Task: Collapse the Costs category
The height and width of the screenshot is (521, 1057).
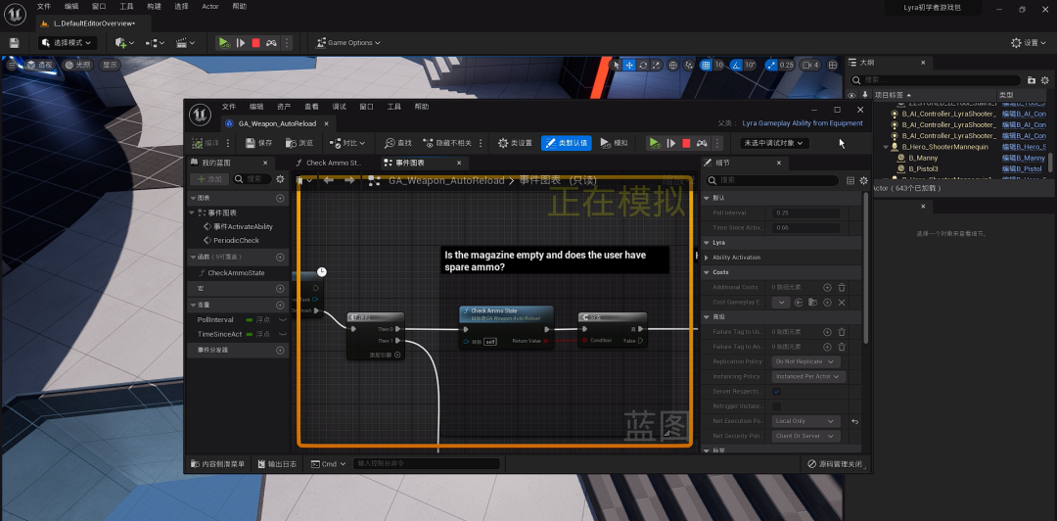Action: [x=707, y=272]
